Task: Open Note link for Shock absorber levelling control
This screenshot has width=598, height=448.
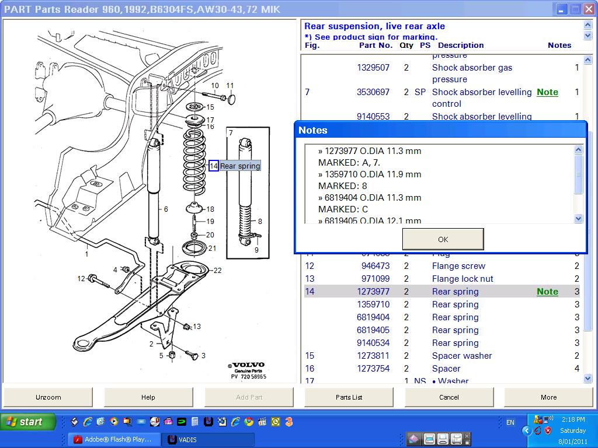Action: pos(547,92)
